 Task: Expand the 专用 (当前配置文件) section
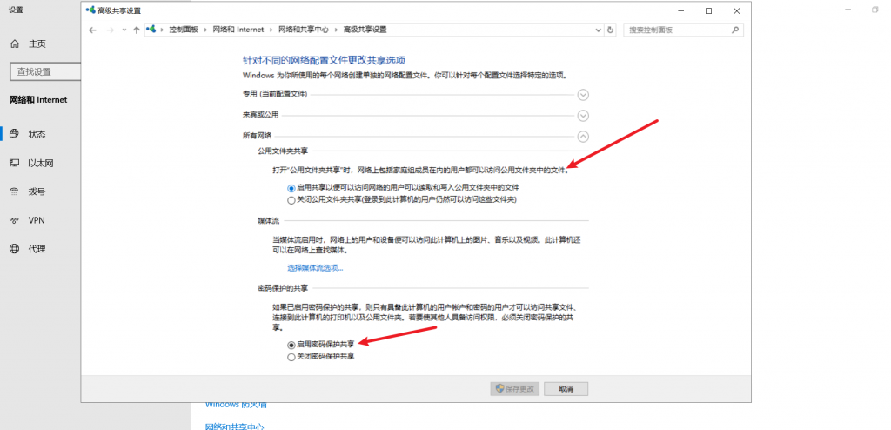click(x=583, y=95)
